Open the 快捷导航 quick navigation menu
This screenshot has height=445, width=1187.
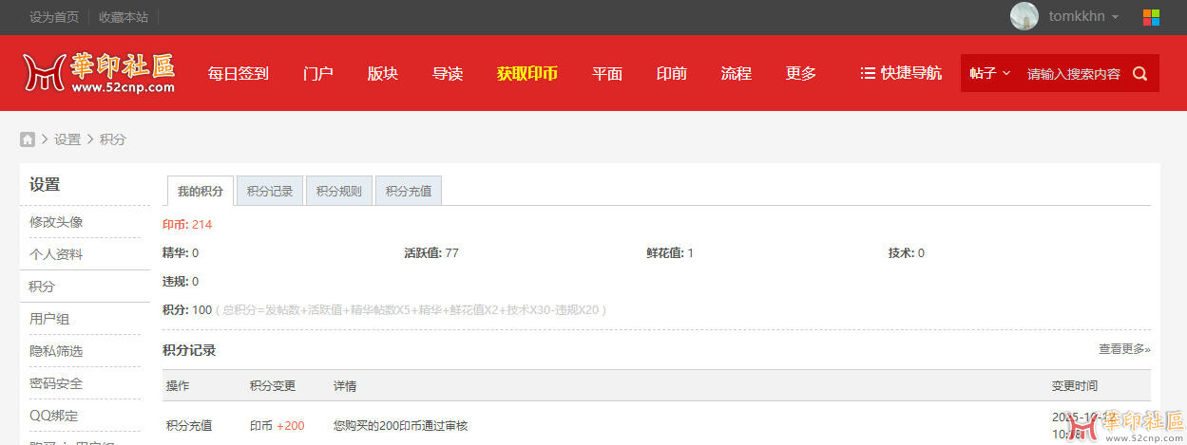tap(901, 73)
